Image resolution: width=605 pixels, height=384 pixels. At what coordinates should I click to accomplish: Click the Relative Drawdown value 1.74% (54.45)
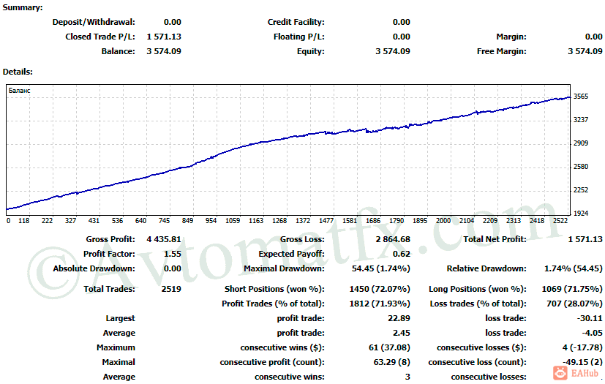tap(574, 268)
